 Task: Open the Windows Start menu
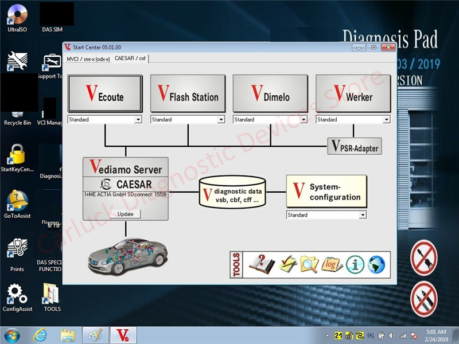(12, 335)
